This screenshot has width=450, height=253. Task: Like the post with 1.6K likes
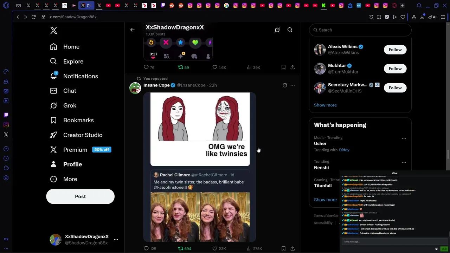[219, 67]
